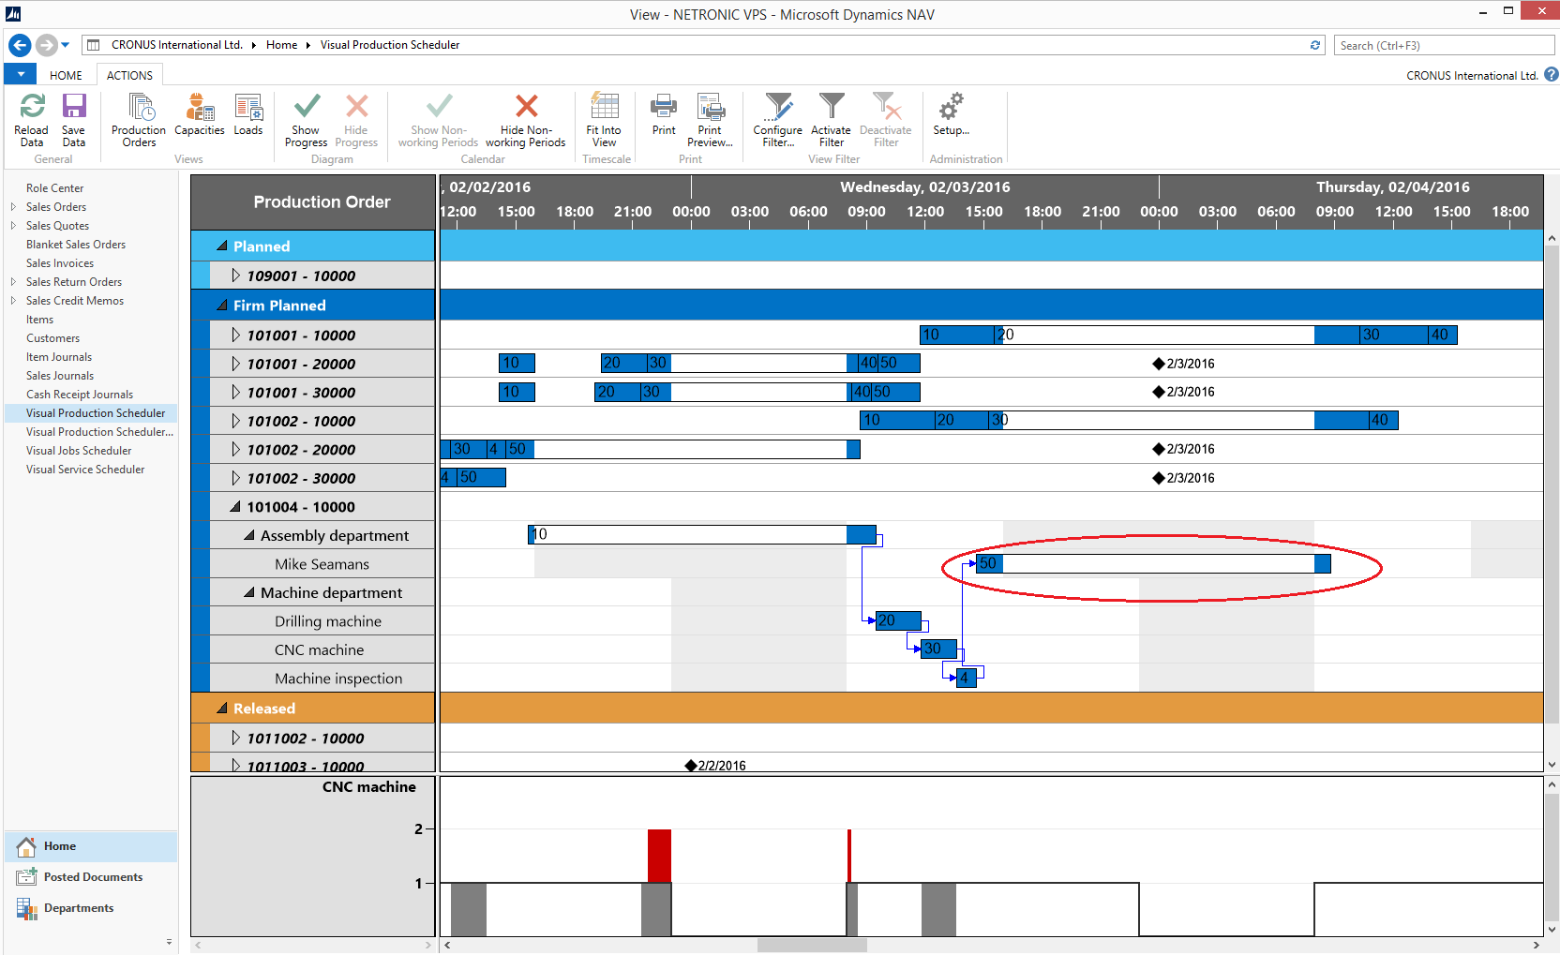Switch to the HOME ribbon tab

66,75
